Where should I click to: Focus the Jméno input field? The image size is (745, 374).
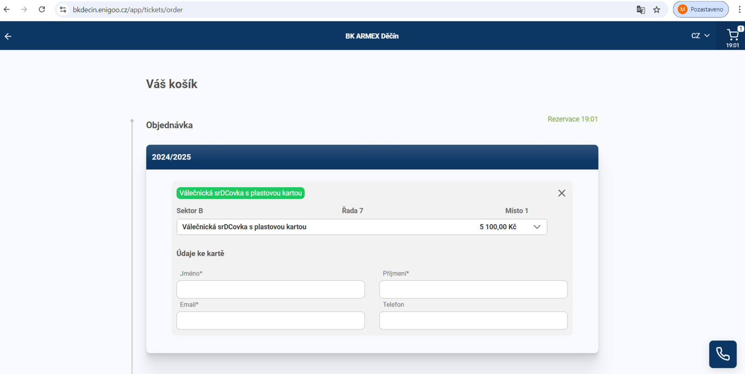pos(271,289)
